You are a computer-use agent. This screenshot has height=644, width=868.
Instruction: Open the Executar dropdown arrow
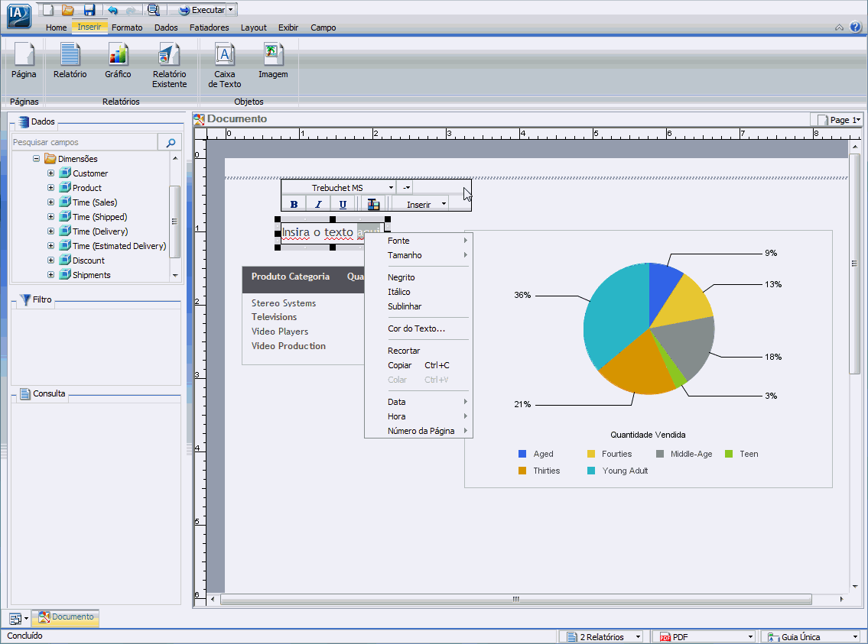click(232, 10)
